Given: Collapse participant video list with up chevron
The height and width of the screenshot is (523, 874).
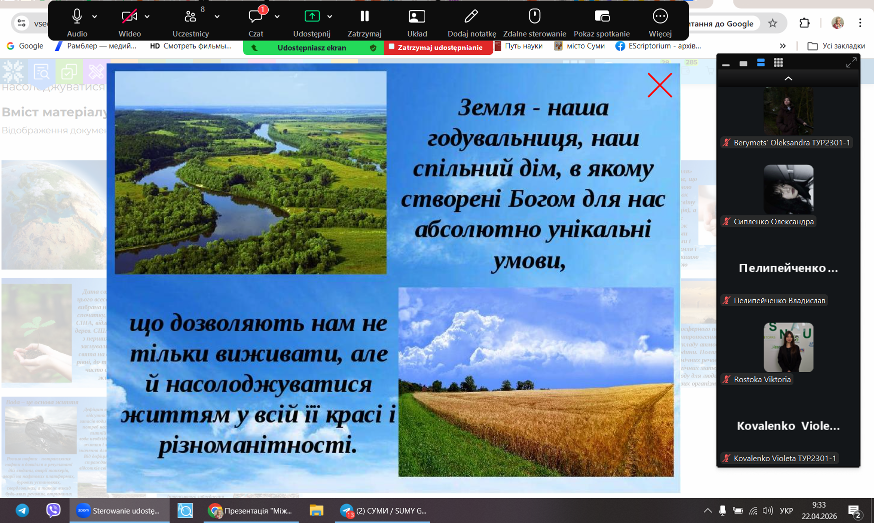Looking at the screenshot, I should click(788, 79).
